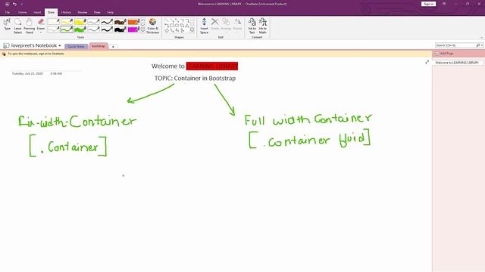
Task: Select the orange highlighter pen
Action: [133, 22]
